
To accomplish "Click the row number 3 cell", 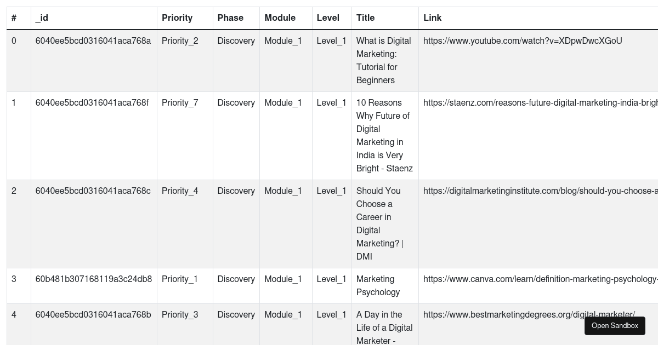I will click(x=14, y=279).
